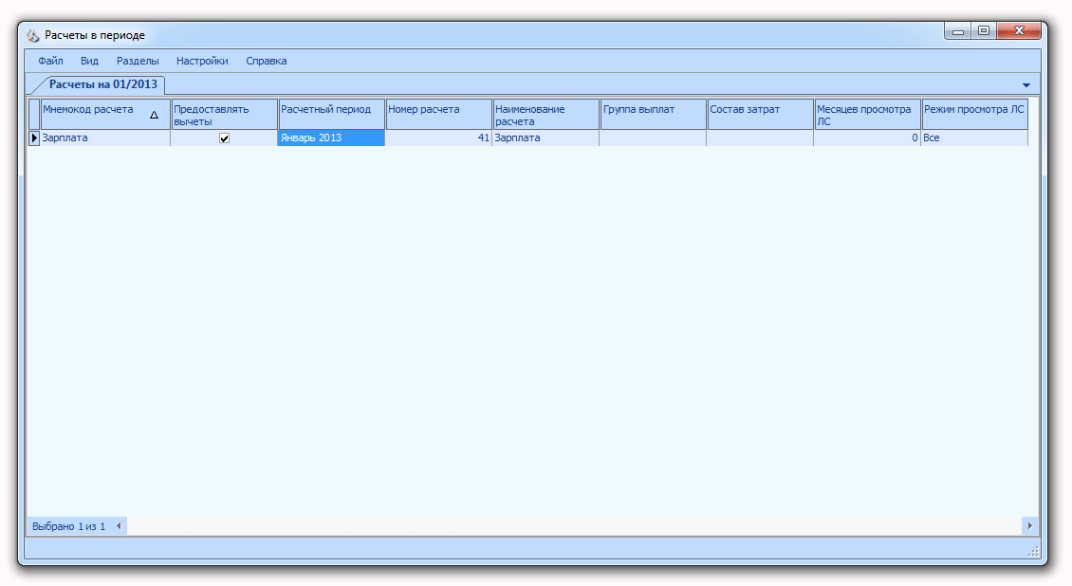Select the Расчеты на 01/2013 tab

pyautogui.click(x=102, y=84)
